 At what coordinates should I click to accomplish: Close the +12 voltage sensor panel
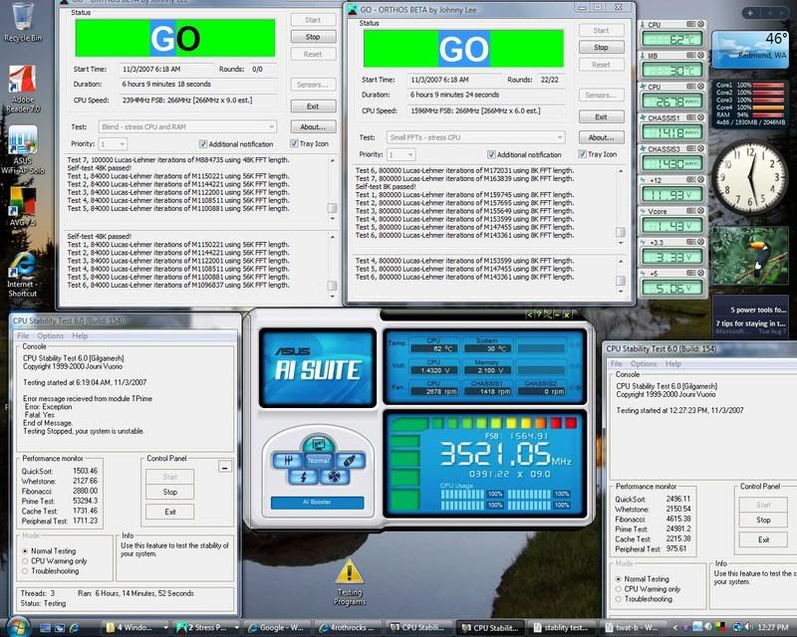[700, 179]
